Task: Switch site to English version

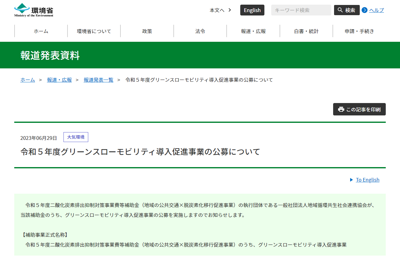Action: pyautogui.click(x=252, y=10)
